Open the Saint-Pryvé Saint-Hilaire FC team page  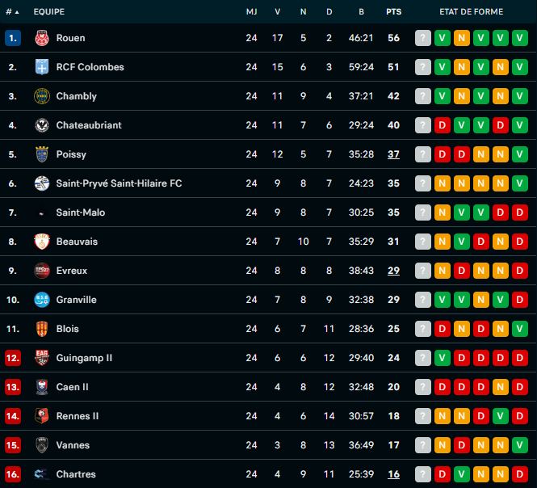(x=119, y=183)
